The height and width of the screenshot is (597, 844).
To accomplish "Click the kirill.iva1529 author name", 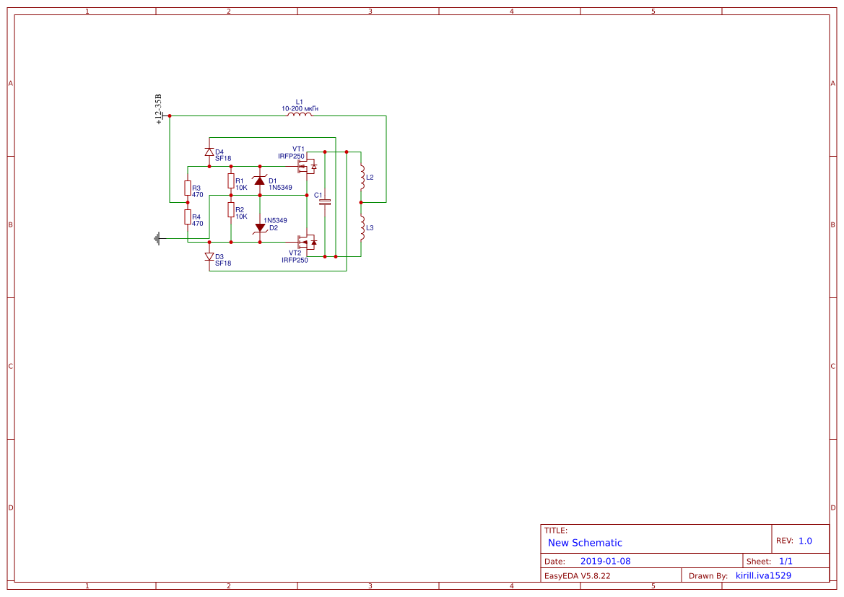I will click(763, 575).
